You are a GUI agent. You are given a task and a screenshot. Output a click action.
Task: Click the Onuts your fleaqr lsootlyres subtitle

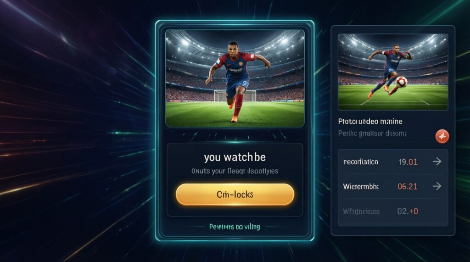(x=235, y=171)
